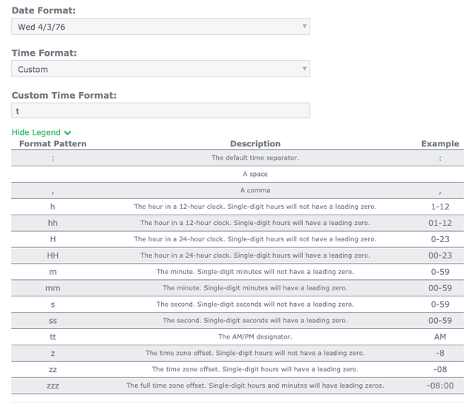The width and height of the screenshot is (475, 407).
Task: Click the Description column header
Action: (x=255, y=143)
